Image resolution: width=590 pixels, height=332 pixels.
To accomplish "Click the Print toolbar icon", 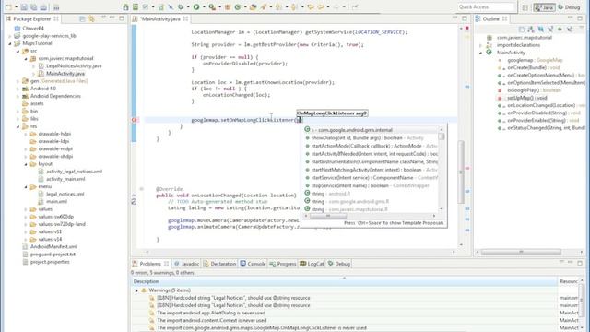I will click(43, 6).
